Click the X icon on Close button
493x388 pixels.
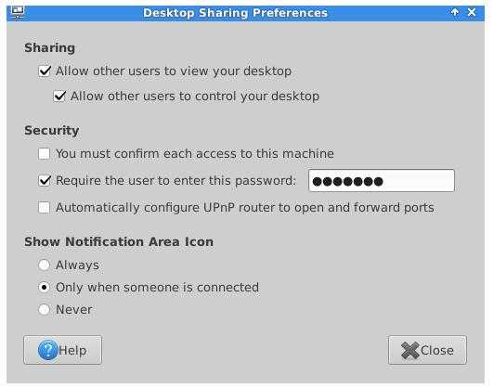pos(409,350)
